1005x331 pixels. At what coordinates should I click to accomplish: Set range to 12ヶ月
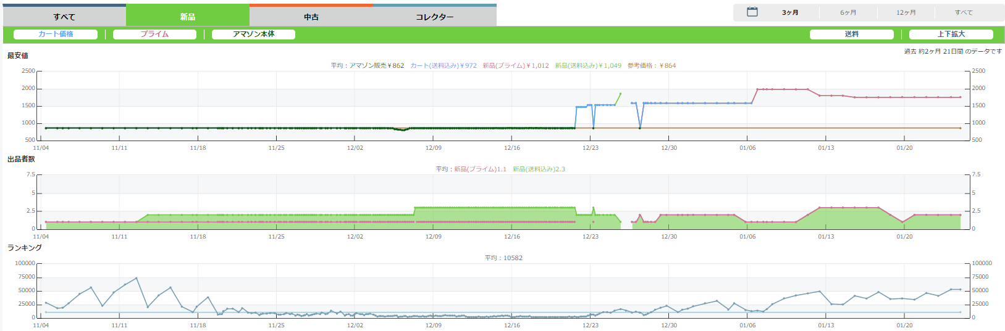pyautogui.click(x=906, y=12)
